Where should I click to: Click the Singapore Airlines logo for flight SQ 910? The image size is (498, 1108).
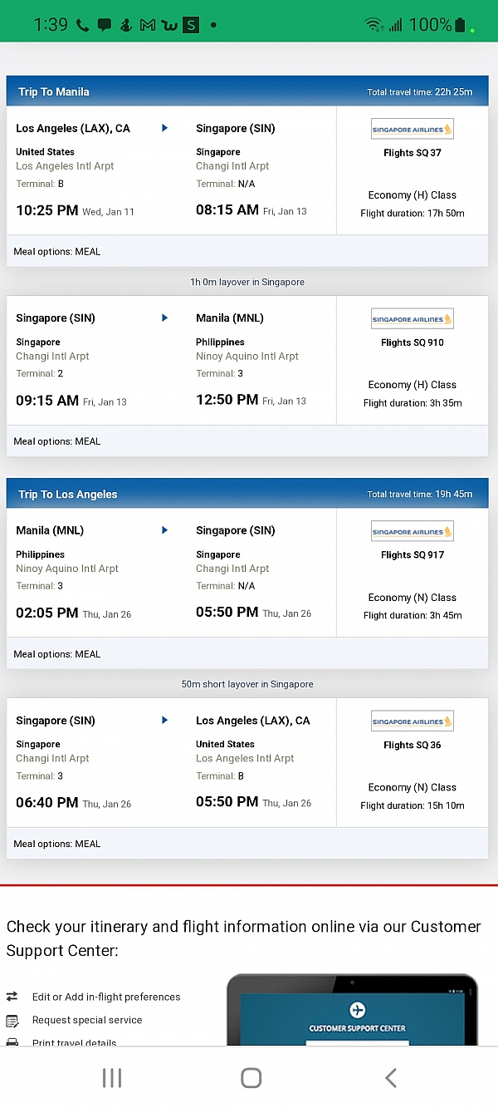point(413,318)
